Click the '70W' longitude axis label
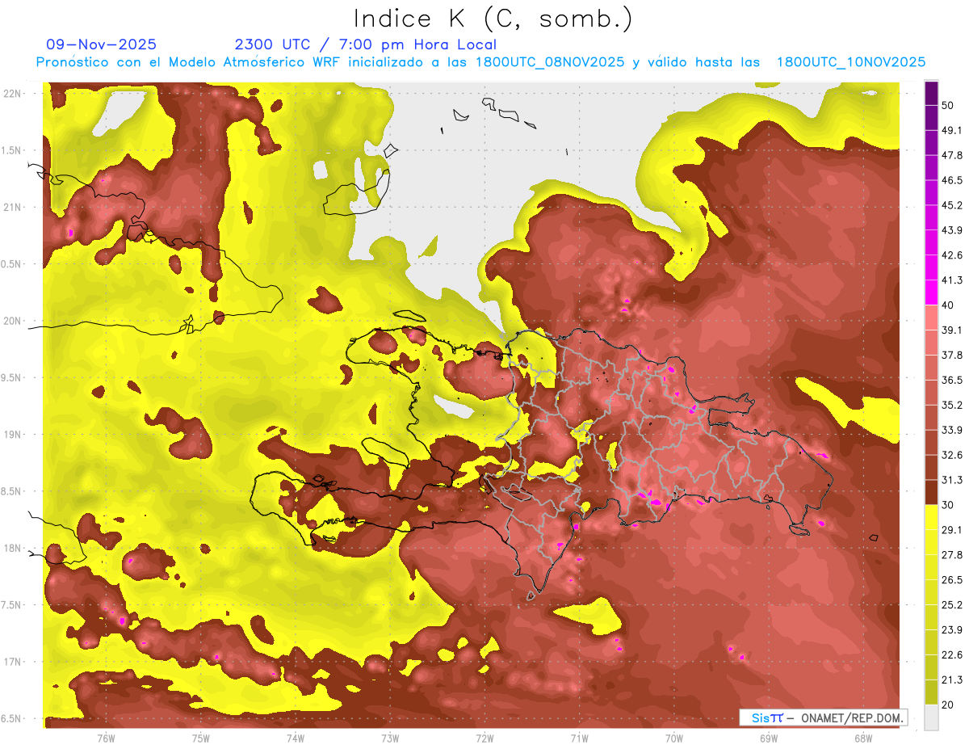969x749 pixels. [673, 738]
